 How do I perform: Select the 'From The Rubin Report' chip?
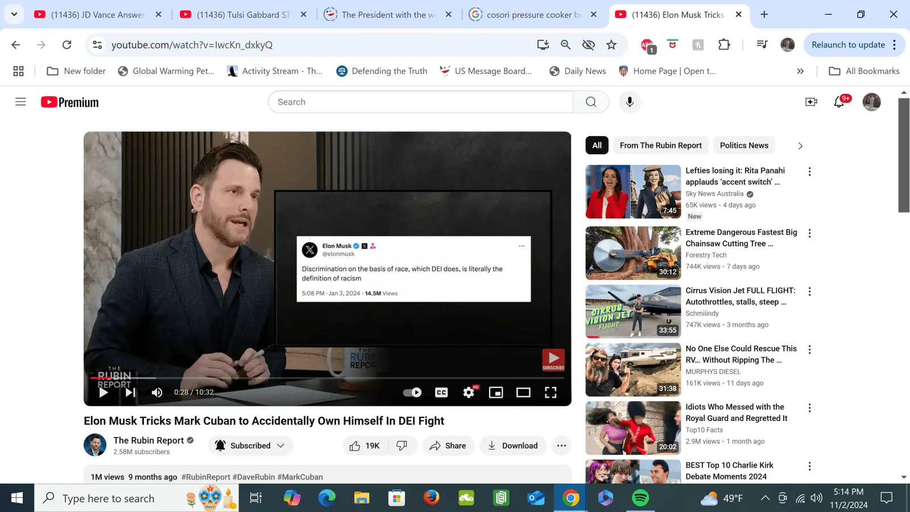[660, 146]
